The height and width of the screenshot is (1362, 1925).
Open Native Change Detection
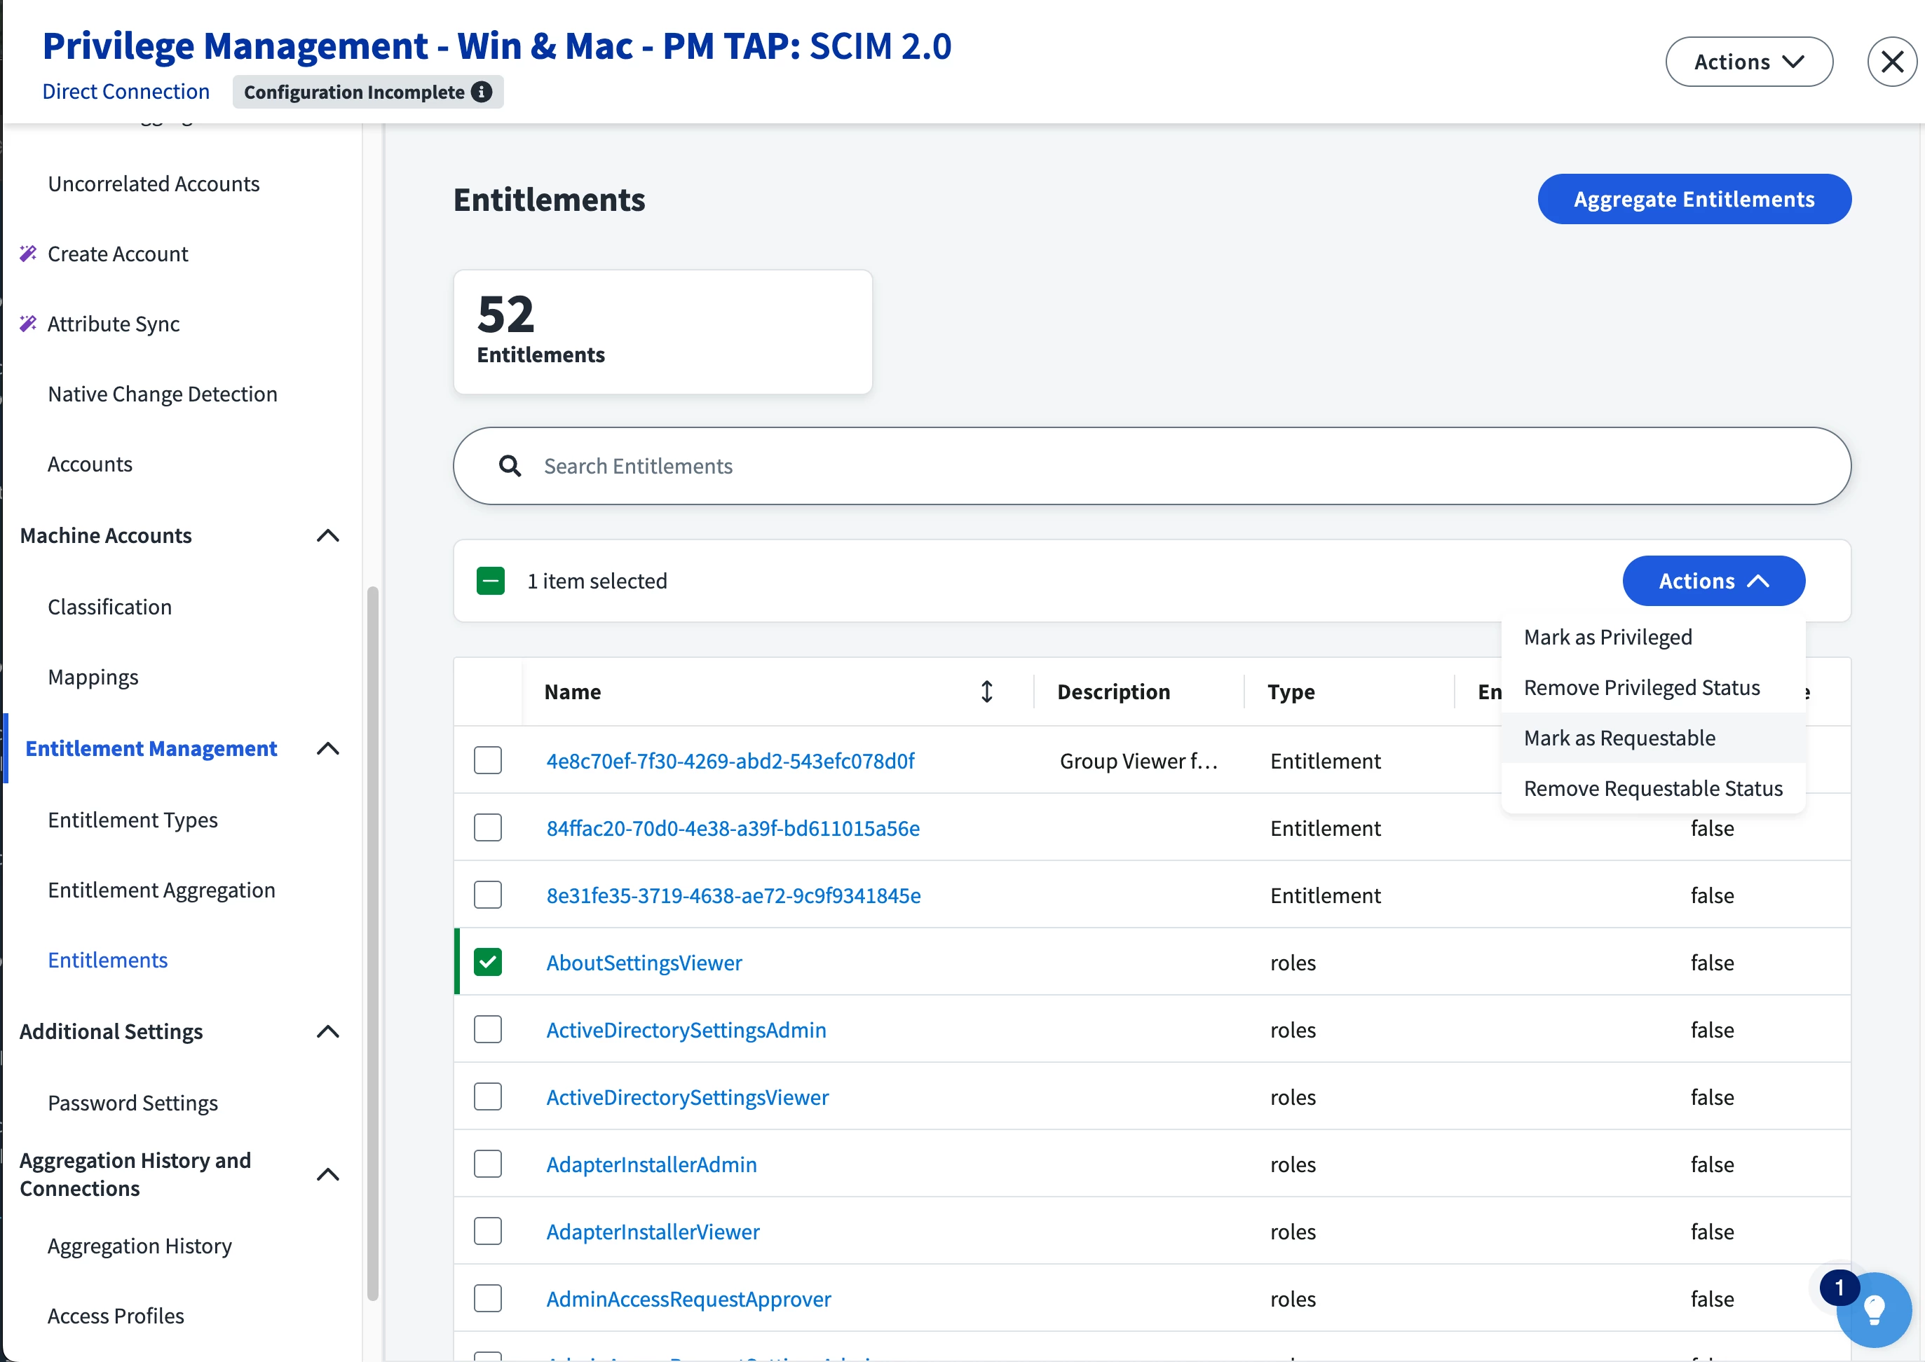(162, 393)
